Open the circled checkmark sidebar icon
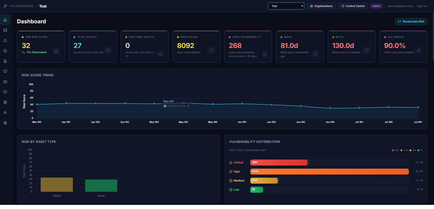Screen dimensions: 434x209 (x=5, y=51)
